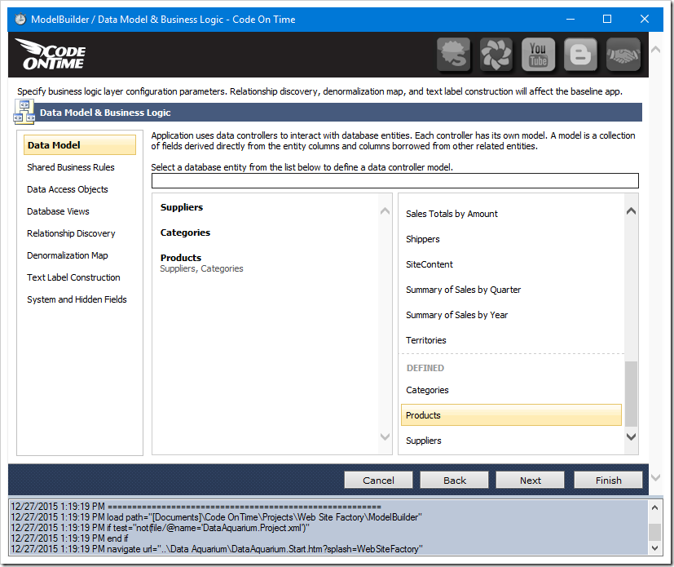This screenshot has width=674, height=567.
Task: Click the Back button
Action: click(454, 480)
